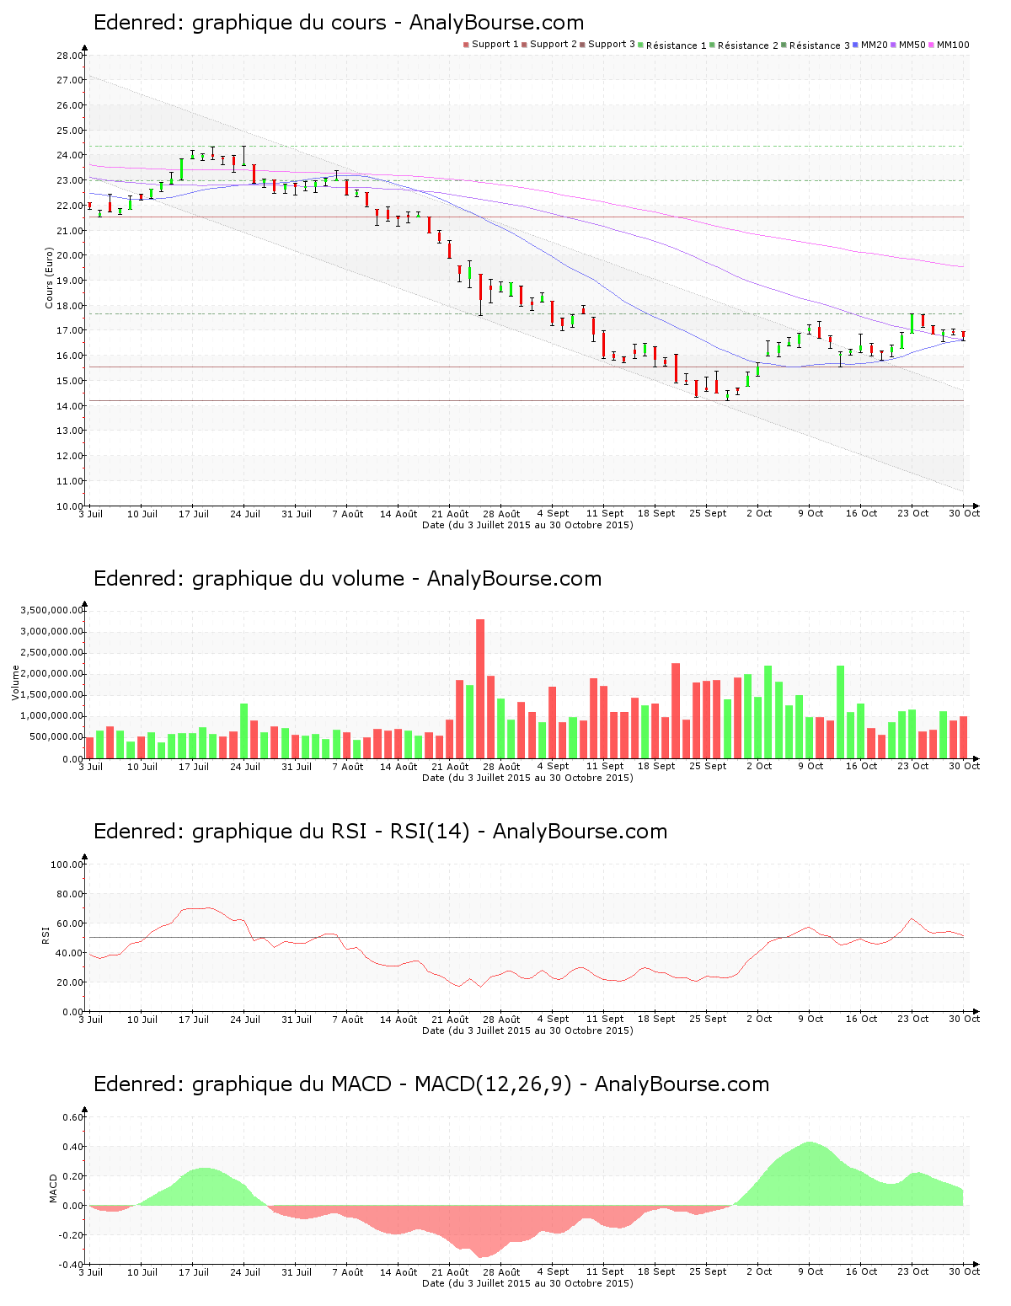This screenshot has height=1306, width=1011.
Task: Click the 3,500,000.00 volume axis tick
Action: coord(51,610)
